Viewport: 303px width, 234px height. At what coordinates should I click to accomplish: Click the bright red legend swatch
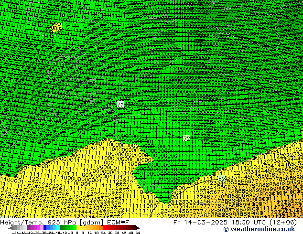click(104, 227)
